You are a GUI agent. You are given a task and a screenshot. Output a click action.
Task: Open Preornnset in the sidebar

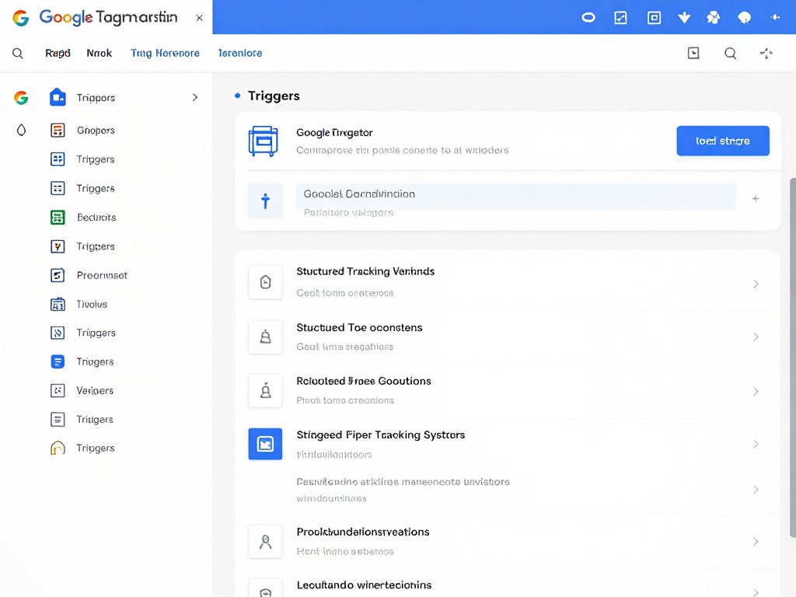(102, 275)
